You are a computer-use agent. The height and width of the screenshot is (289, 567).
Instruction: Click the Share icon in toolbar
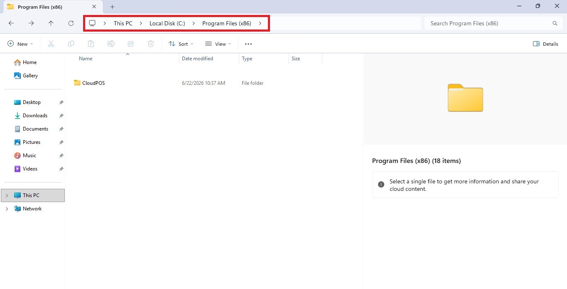tap(131, 44)
